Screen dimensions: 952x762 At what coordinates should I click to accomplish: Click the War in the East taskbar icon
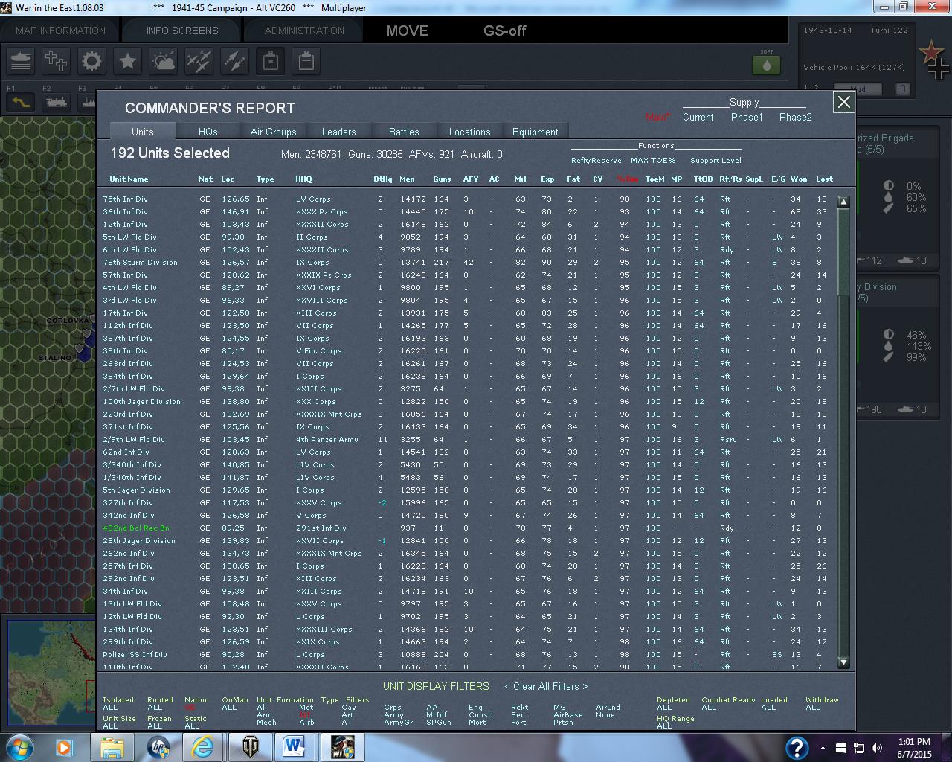coord(342,746)
